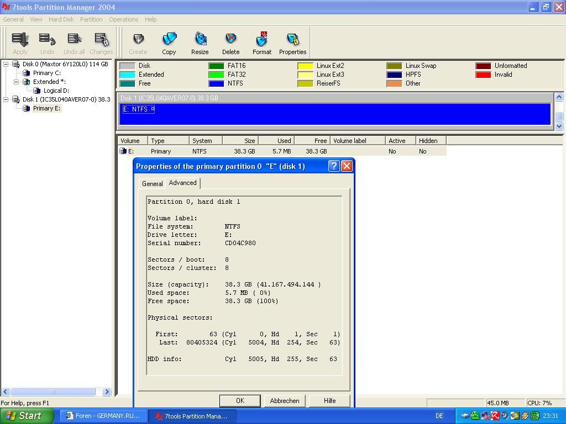Click the DE language indicator

click(439, 416)
